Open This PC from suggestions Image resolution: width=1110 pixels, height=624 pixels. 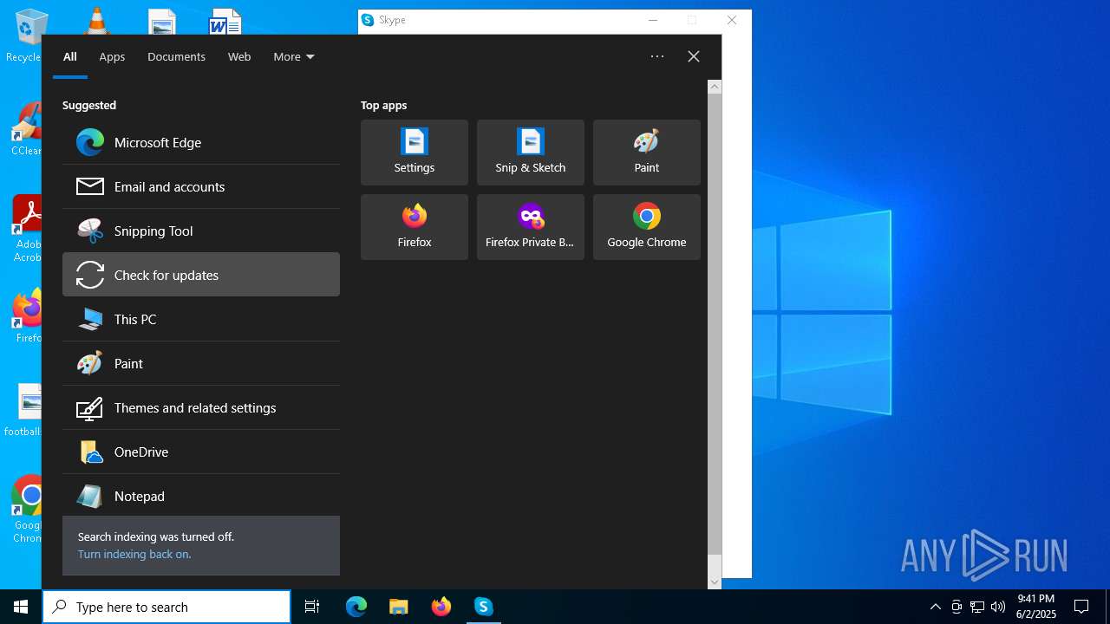(201, 319)
